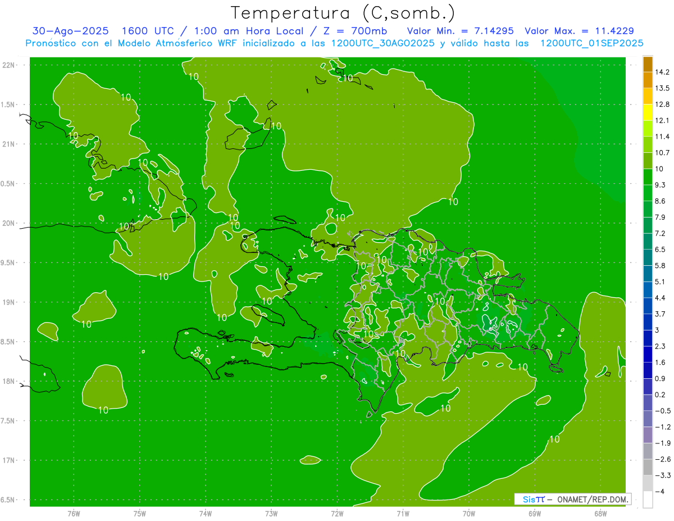Click the 4.4 color scale value
The width and height of the screenshot is (674, 521).
coord(661,298)
